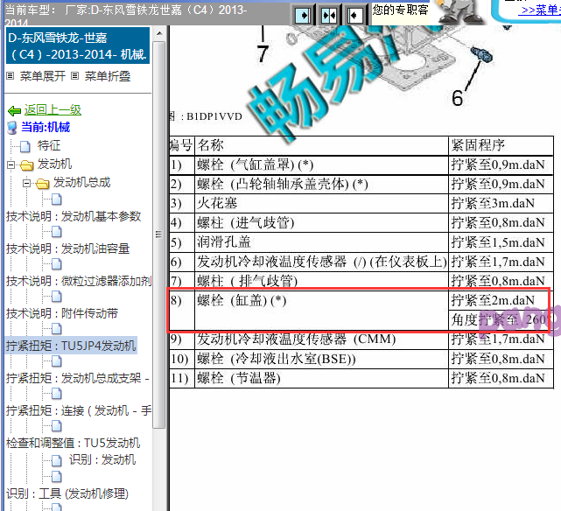The image size is (561, 511).
Task: Click document icon above 拧紧扭矩:TU5JP4发动机
Action: 57,329
